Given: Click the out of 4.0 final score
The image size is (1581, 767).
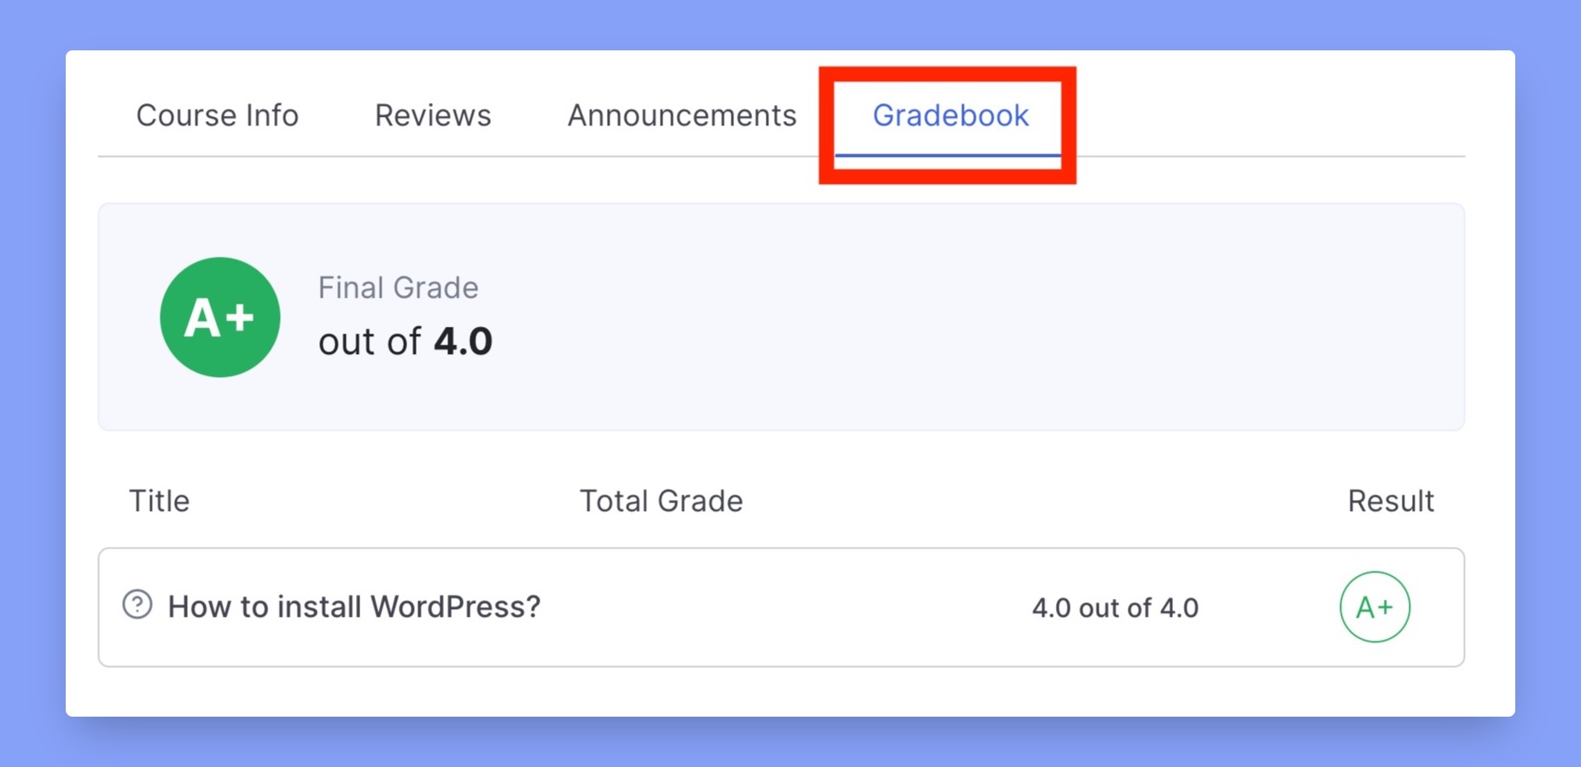Looking at the screenshot, I should 405,341.
